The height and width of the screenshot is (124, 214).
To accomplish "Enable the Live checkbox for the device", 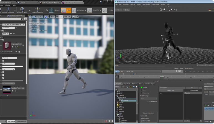I will (141, 90).
